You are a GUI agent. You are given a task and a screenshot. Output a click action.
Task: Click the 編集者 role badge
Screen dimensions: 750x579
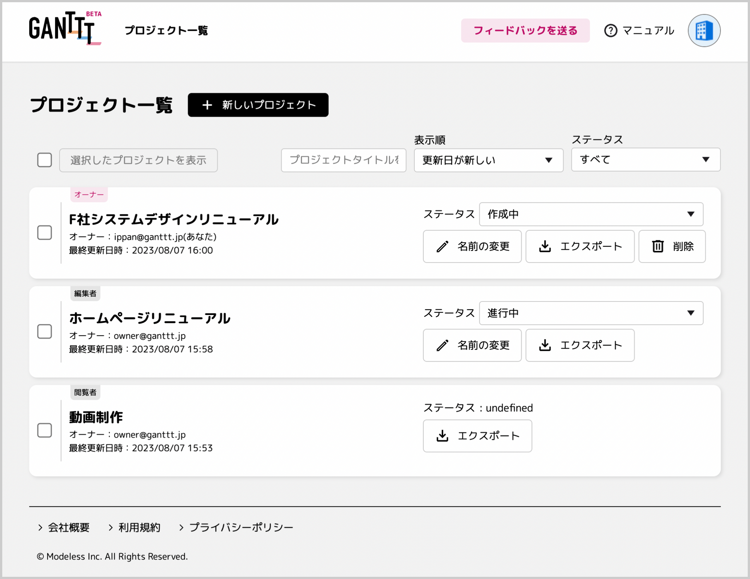85,294
